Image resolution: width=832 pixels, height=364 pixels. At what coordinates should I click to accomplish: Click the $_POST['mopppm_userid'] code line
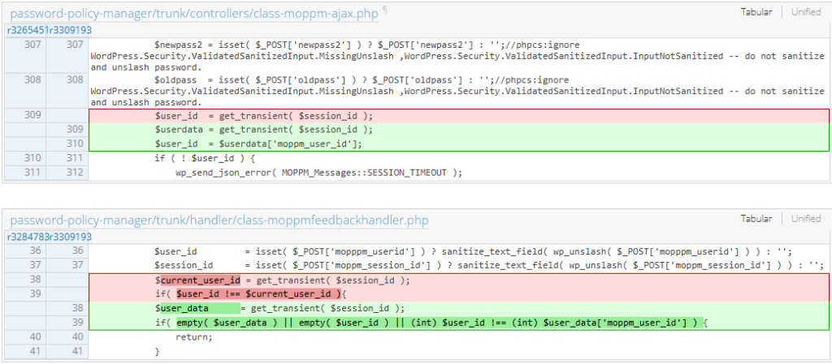point(471,251)
